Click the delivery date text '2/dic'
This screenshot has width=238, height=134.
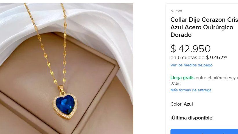pos(175,84)
